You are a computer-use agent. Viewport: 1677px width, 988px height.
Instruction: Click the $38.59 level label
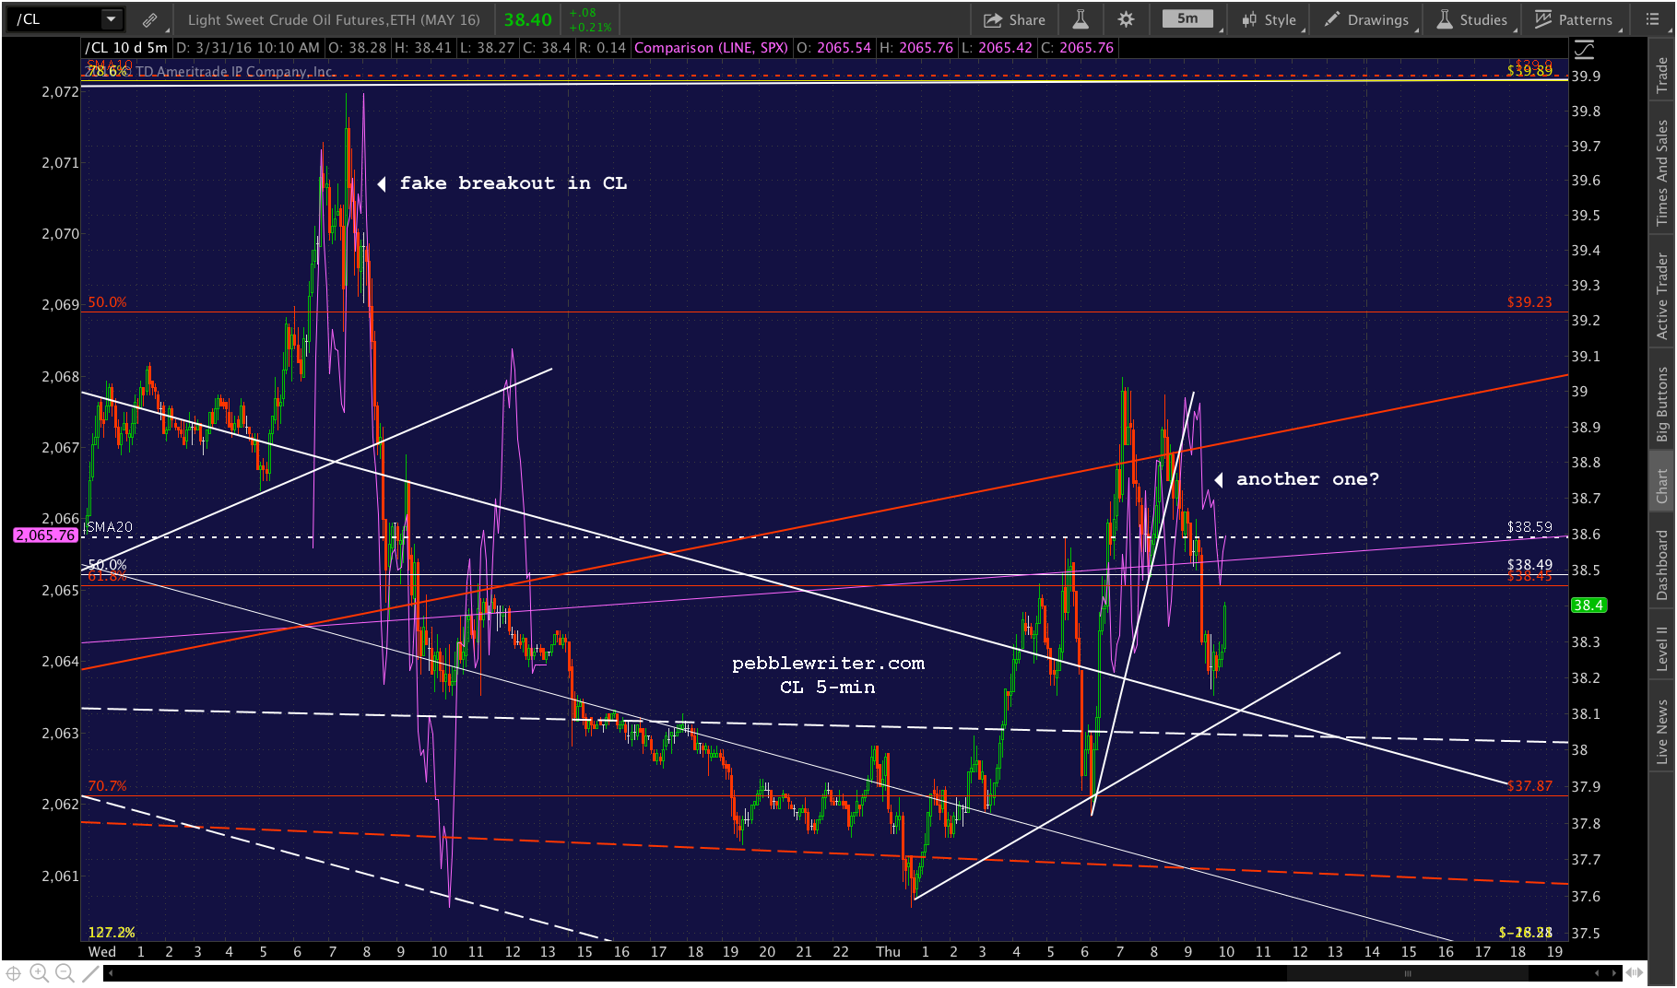[1529, 527]
